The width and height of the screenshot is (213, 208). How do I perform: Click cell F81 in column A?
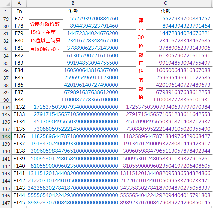pyautogui.click(x=19, y=48)
